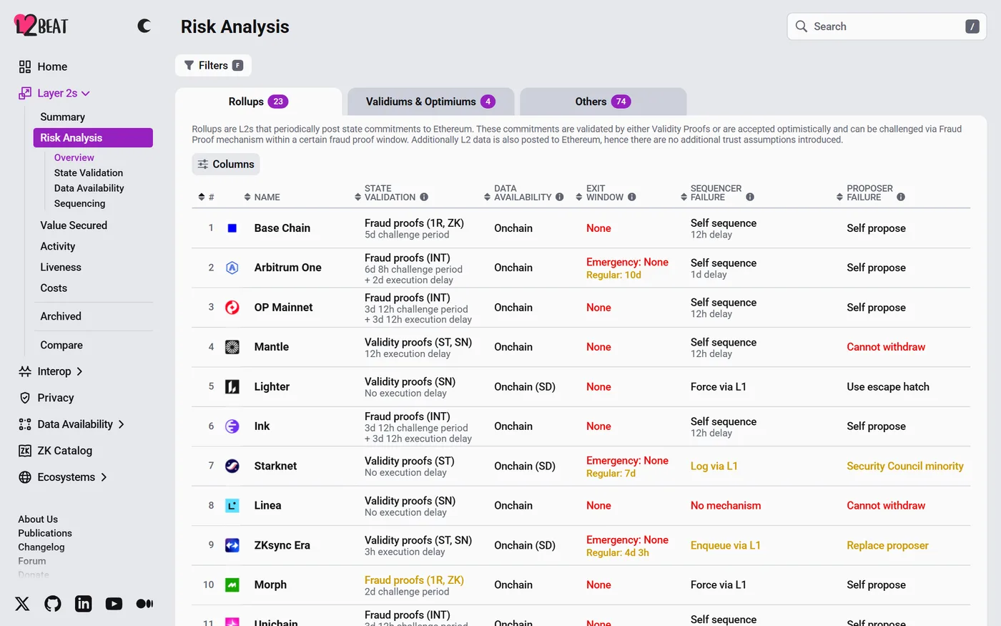
Task: Click ZKsync Era 'Replace proposer' cell
Action: click(887, 545)
